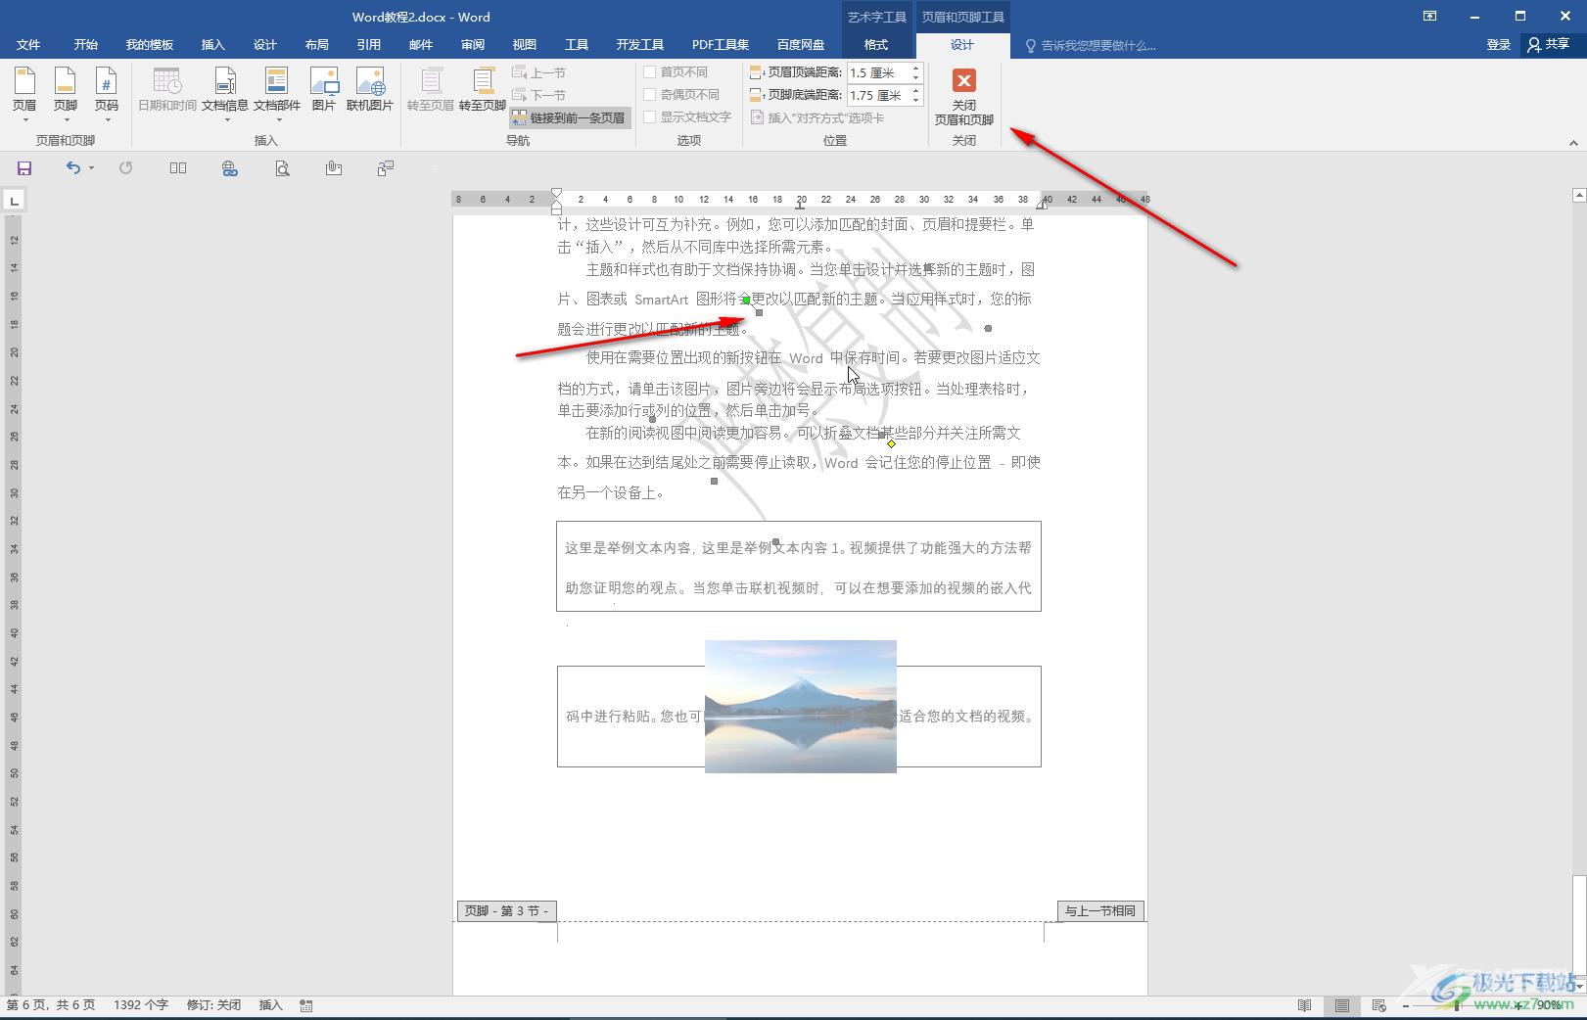
Task: Click the tab stop selector L
Action: click(x=14, y=201)
